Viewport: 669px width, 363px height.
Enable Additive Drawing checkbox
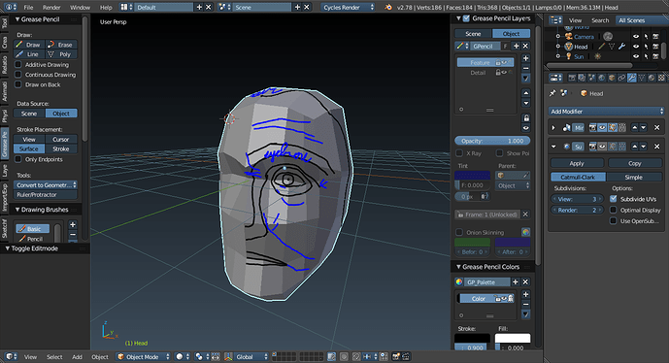(x=17, y=64)
